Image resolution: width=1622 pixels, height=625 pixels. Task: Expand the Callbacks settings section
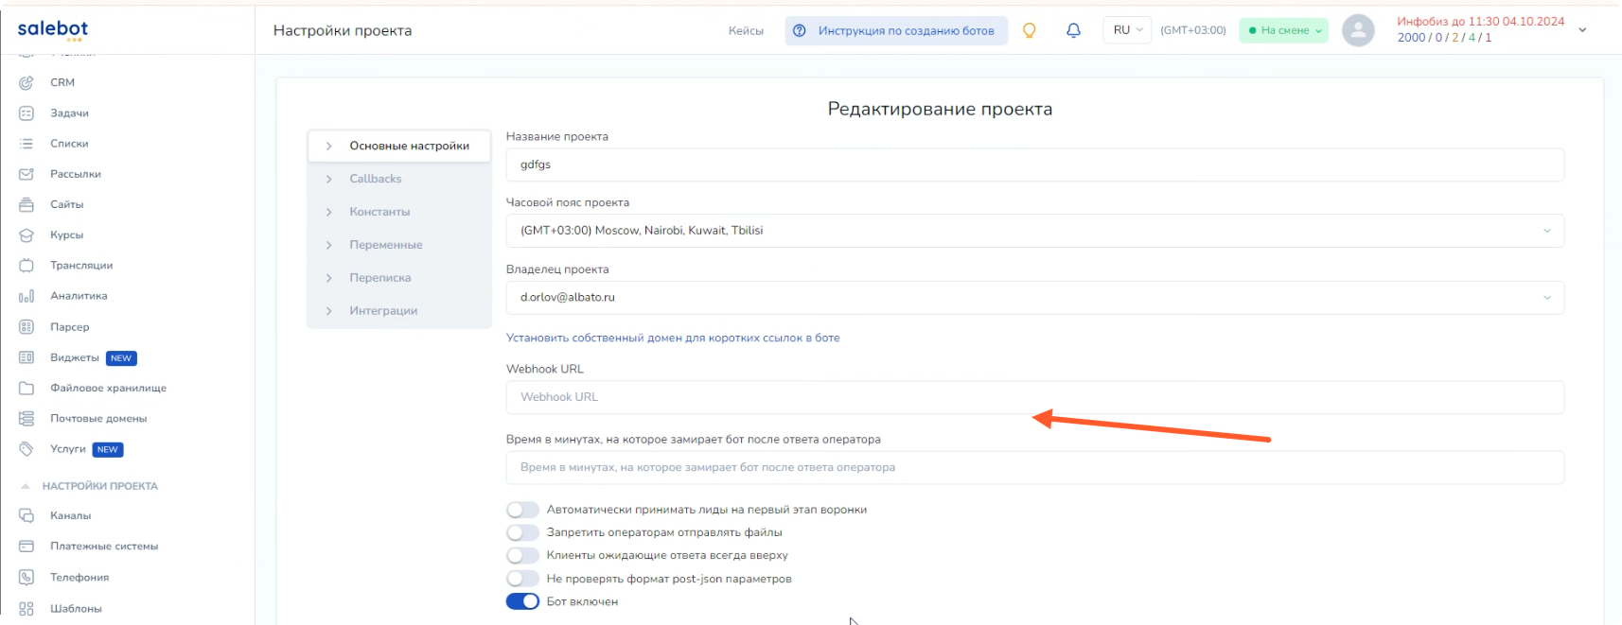pyautogui.click(x=328, y=179)
